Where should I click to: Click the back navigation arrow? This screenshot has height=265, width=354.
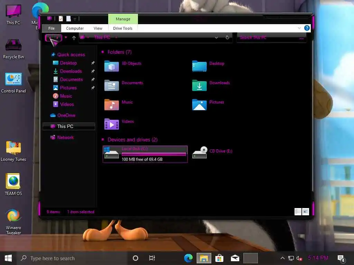(49, 37)
